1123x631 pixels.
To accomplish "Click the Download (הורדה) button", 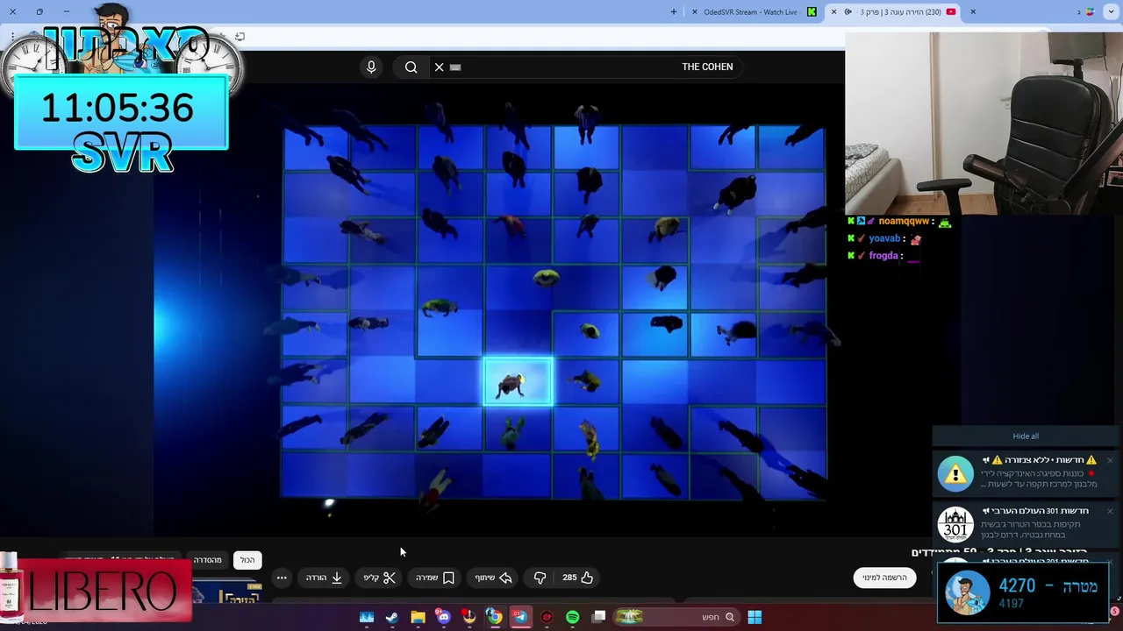I will [x=324, y=578].
